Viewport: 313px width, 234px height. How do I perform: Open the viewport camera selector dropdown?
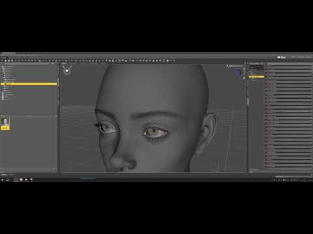235,66
